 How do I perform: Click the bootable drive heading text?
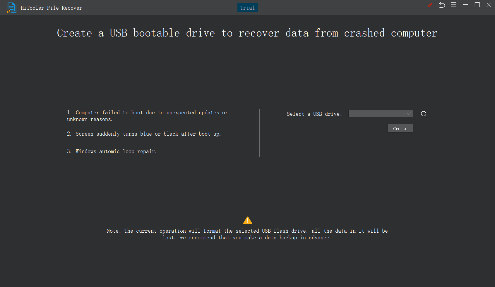[x=247, y=33]
